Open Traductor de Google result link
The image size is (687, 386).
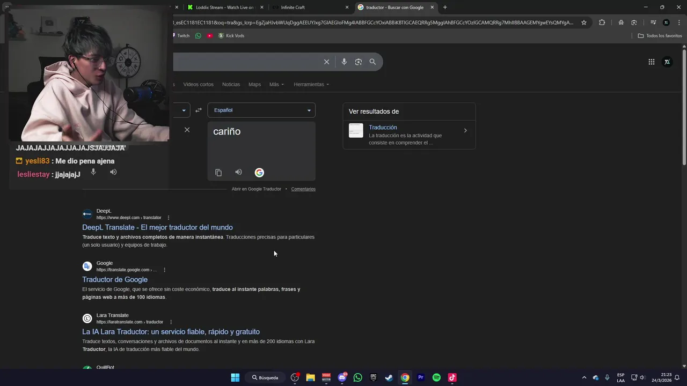coord(115,279)
